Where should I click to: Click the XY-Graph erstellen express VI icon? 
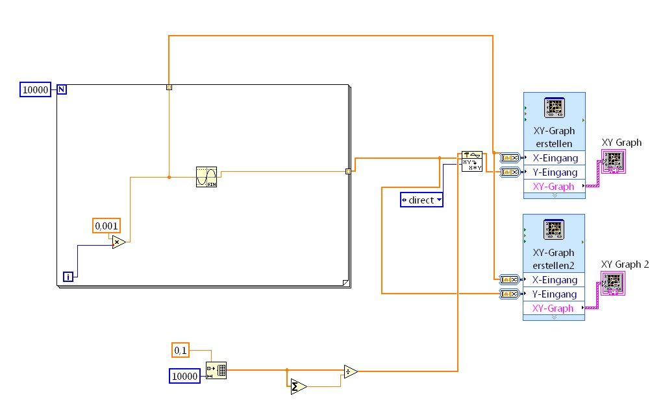pyautogui.click(x=555, y=108)
